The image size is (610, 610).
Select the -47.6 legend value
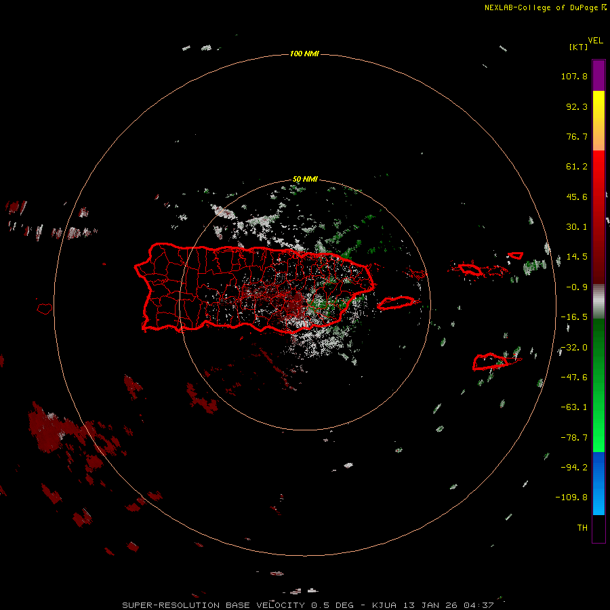(x=574, y=378)
